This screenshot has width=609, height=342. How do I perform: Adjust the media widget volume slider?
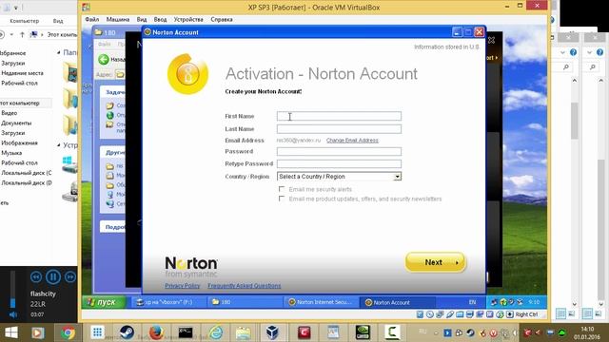pyautogui.click(x=12, y=290)
